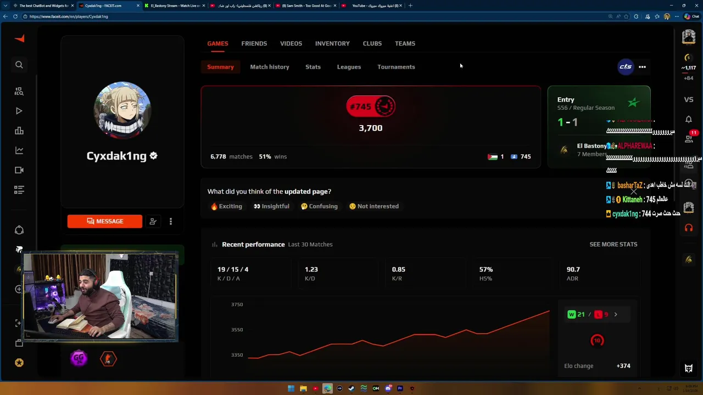Rate the updated page as Not interested
Viewport: 703px width, 395px height.
point(374,206)
